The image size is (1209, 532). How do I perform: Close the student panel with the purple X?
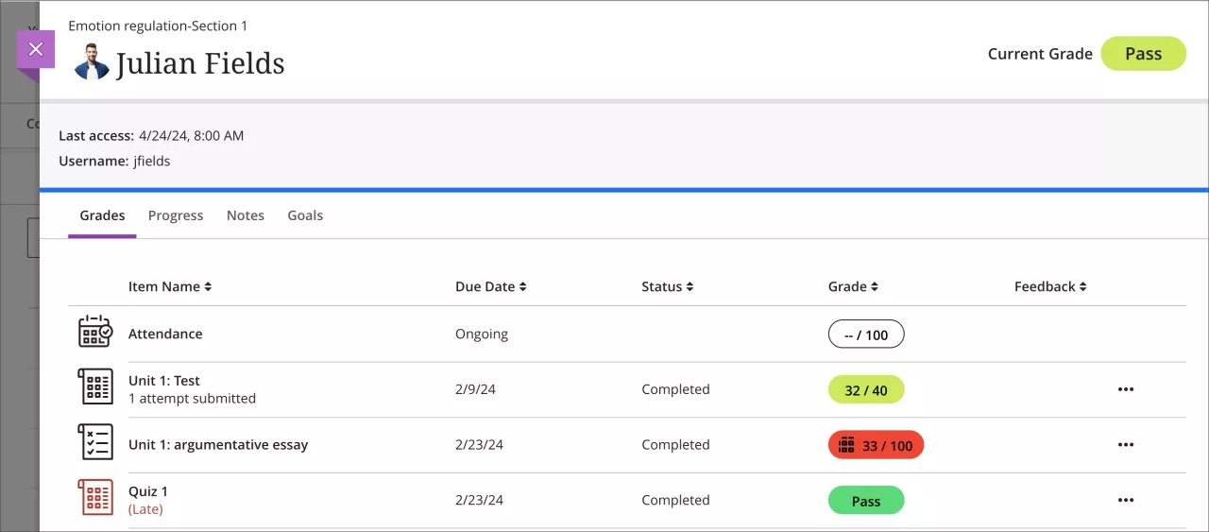[36, 49]
